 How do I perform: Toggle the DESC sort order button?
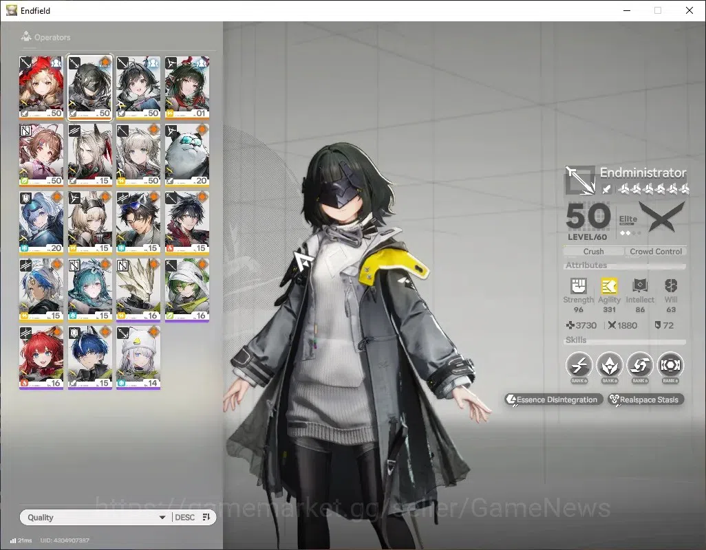pyautogui.click(x=193, y=517)
